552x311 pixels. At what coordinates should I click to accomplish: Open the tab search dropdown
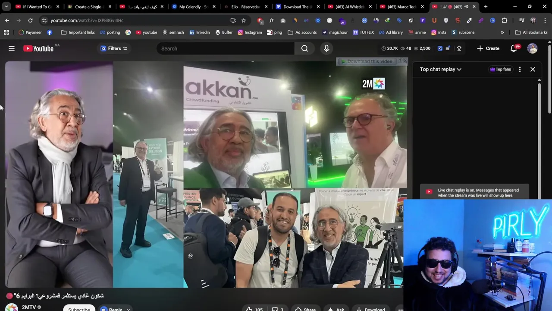(6, 6)
